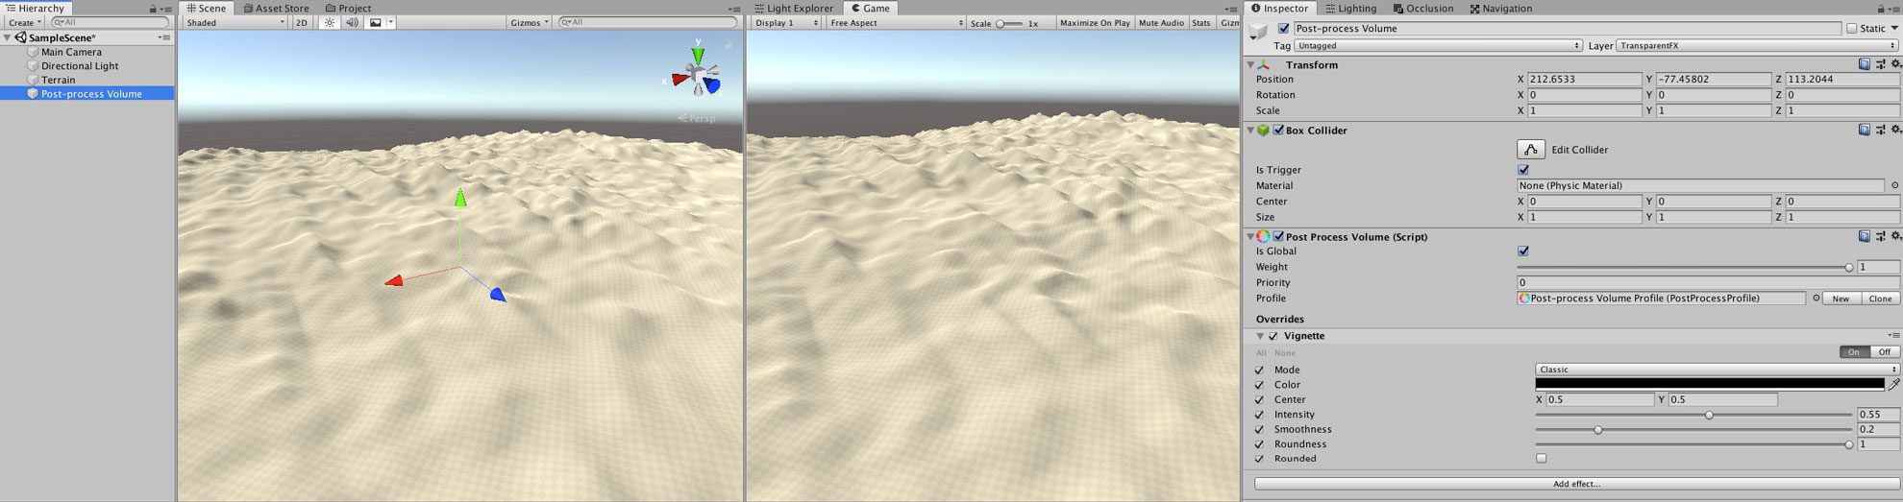Open Box Collider preset selector
Viewport: 1903px width, 502px height.
click(x=1880, y=130)
